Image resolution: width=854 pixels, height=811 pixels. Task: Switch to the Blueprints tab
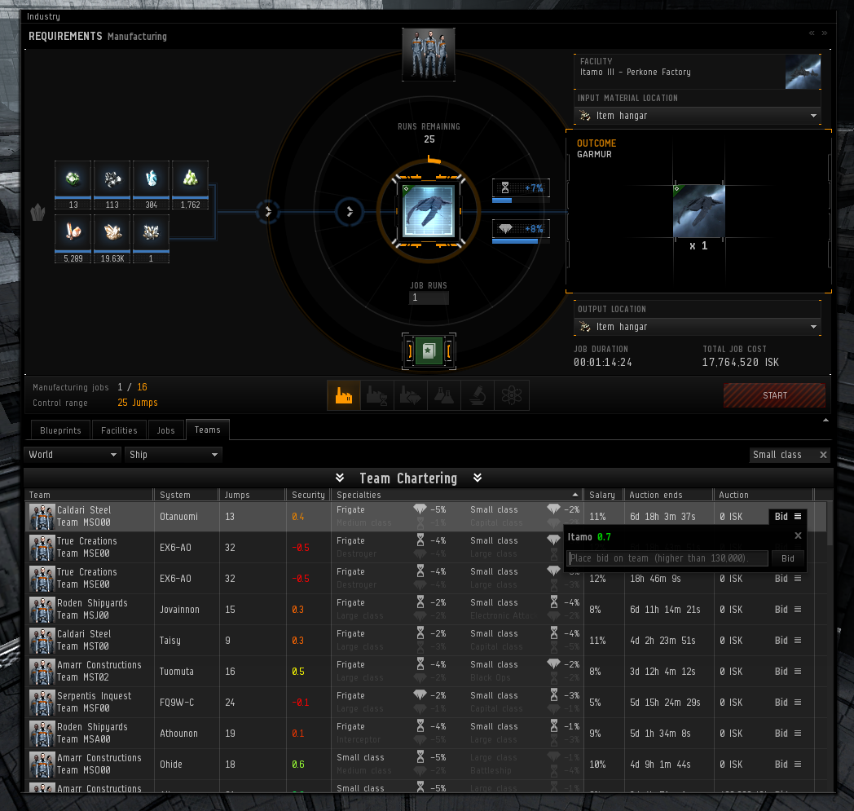60,430
